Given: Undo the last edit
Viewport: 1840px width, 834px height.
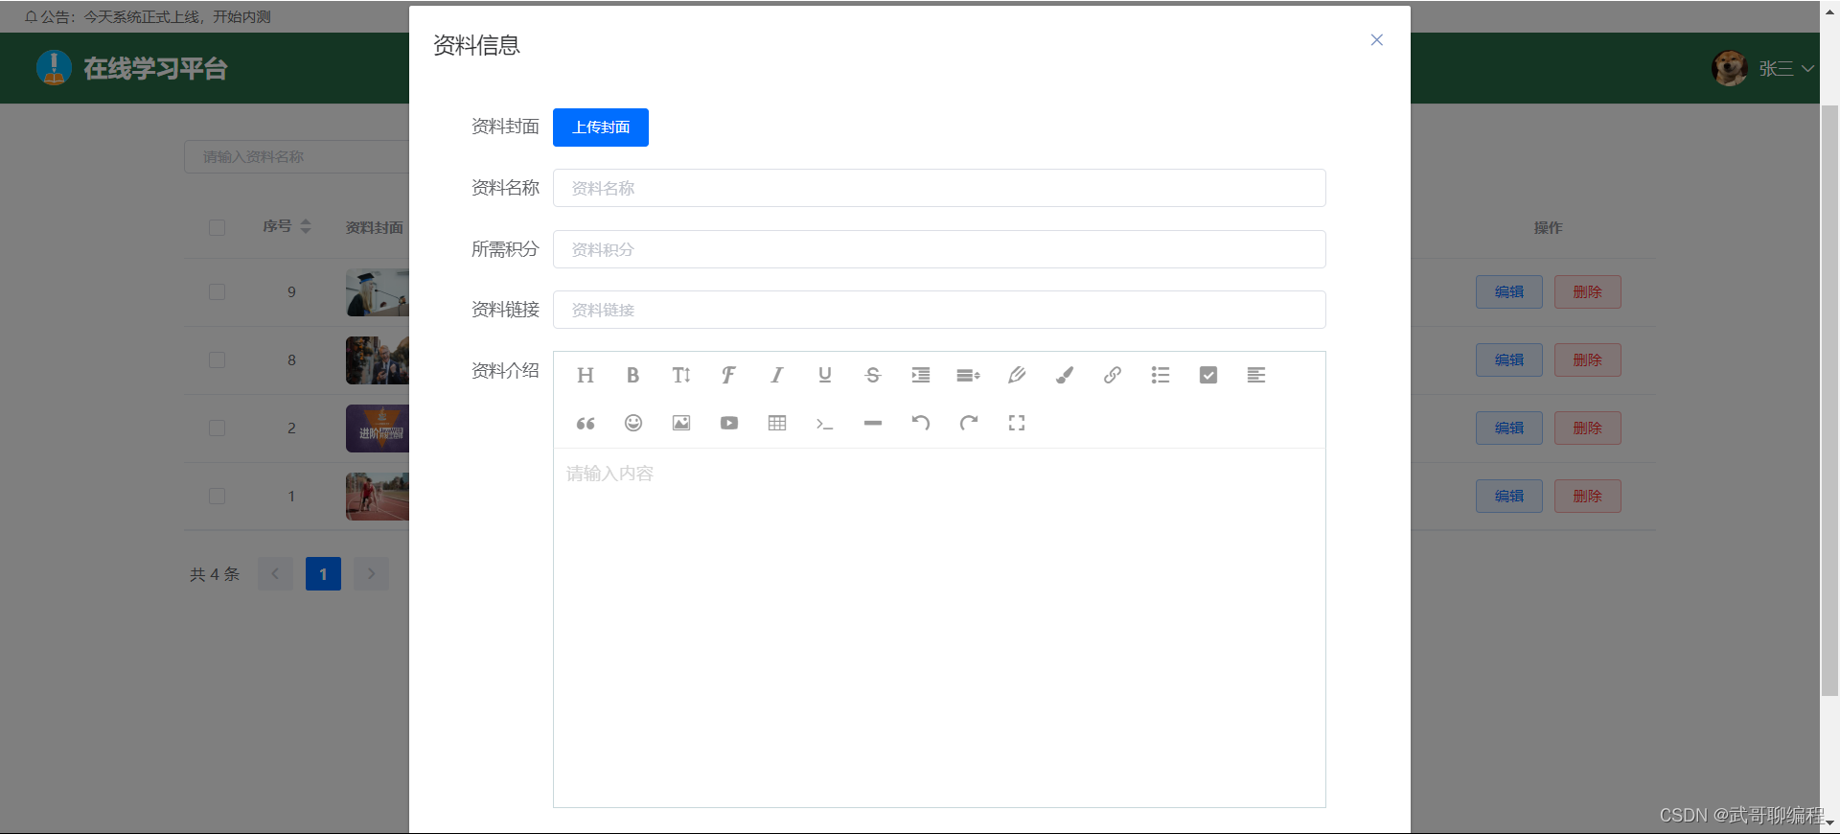Looking at the screenshot, I should coord(921,423).
